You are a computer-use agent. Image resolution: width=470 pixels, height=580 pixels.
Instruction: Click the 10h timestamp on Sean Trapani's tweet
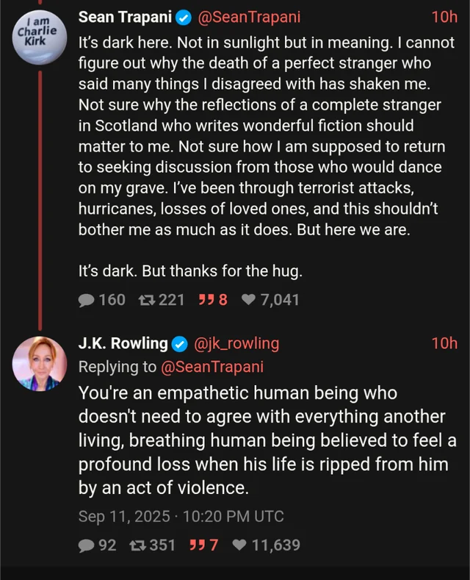444,18
